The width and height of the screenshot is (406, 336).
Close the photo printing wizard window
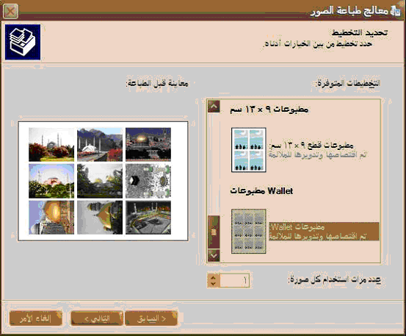(x=10, y=12)
